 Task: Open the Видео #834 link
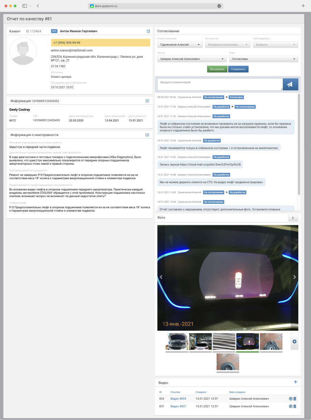click(x=178, y=399)
